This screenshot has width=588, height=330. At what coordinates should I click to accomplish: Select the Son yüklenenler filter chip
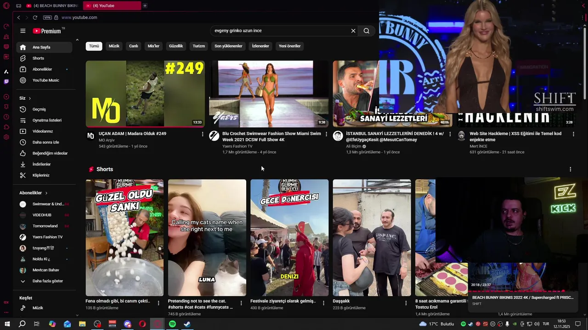(228, 46)
